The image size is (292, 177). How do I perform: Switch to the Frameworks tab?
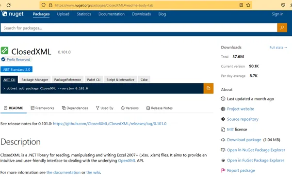pos(43,108)
